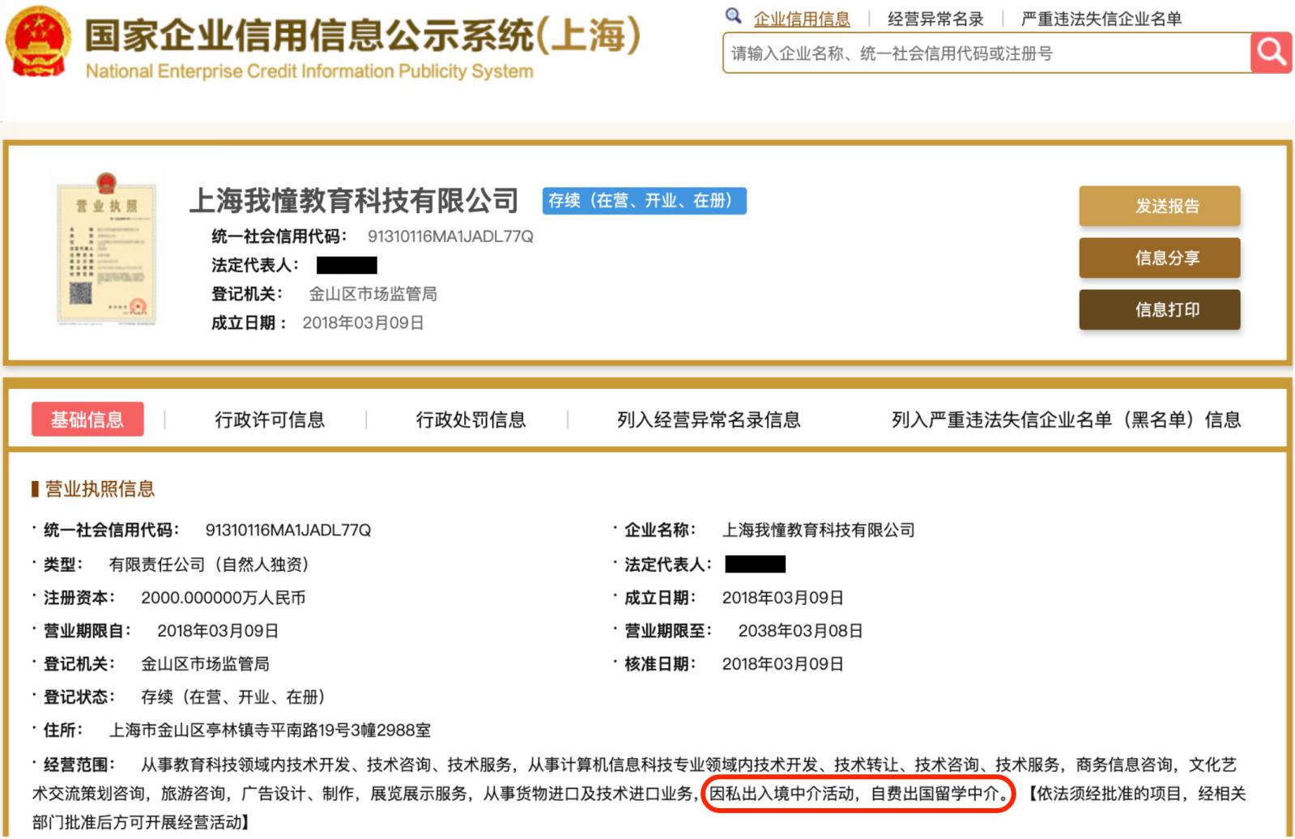This screenshot has height=839, width=1295.
Task: Click the site title 国家企业信用信息公示系统(上海)
Action: (363, 35)
